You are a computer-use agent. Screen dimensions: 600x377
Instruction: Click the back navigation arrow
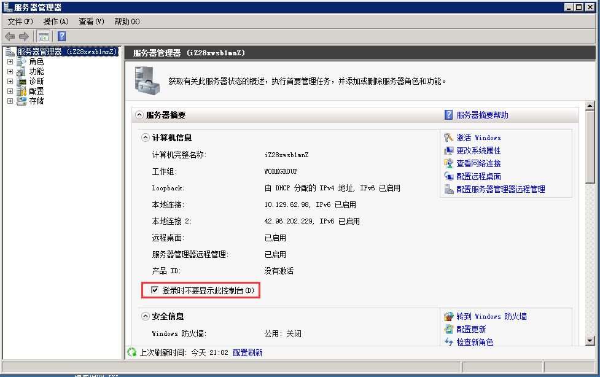[9, 36]
